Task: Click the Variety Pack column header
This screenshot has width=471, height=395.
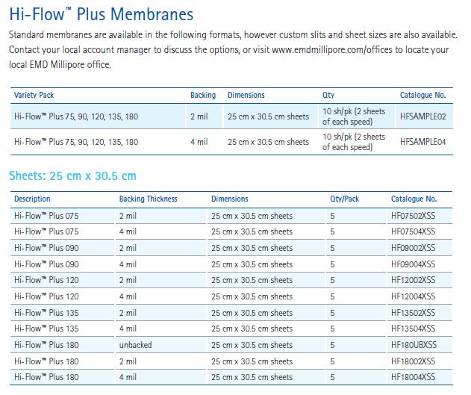Action: [x=34, y=95]
